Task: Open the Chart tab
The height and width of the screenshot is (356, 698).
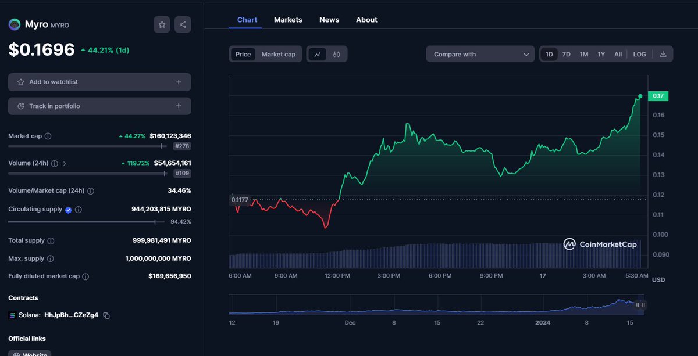Action: point(247,20)
